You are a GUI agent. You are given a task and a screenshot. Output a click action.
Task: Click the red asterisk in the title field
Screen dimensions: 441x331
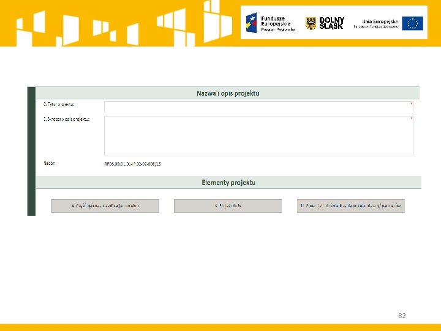[412, 104]
